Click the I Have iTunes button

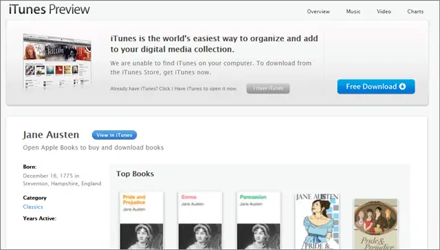coord(268,88)
